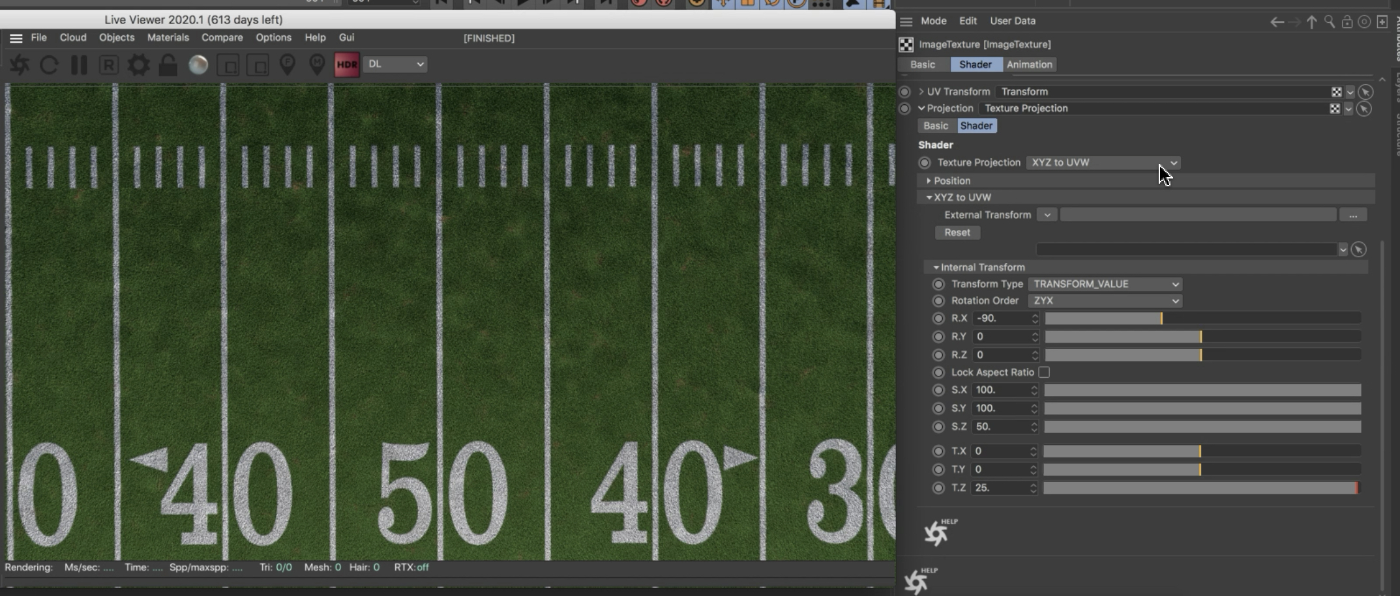Click the second region square icon
The height and width of the screenshot is (596, 1400).
(x=258, y=65)
